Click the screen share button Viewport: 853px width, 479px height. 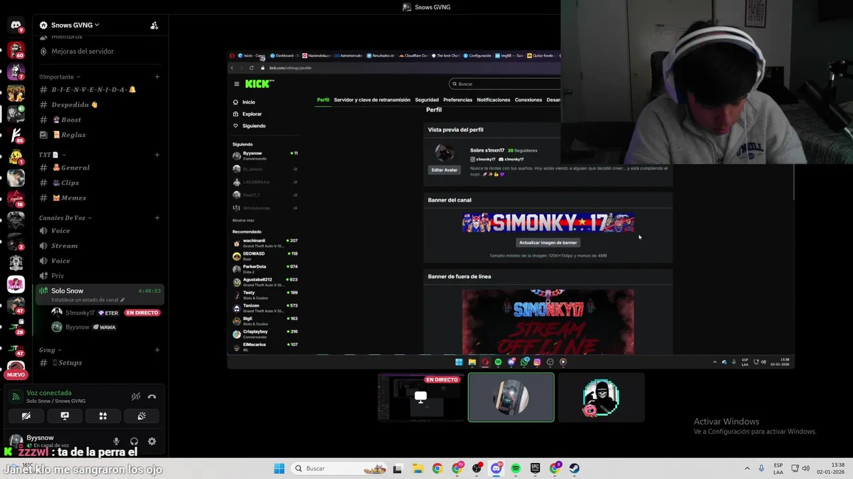click(x=65, y=416)
